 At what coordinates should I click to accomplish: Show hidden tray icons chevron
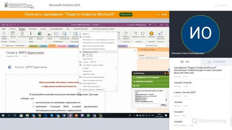pyautogui.click(x=134, y=116)
